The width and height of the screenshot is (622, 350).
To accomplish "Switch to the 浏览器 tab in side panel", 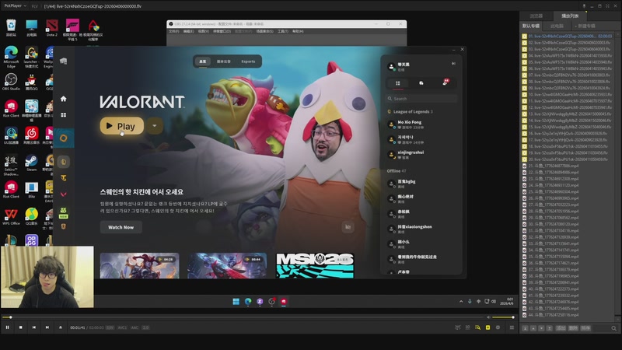I will [536, 16].
